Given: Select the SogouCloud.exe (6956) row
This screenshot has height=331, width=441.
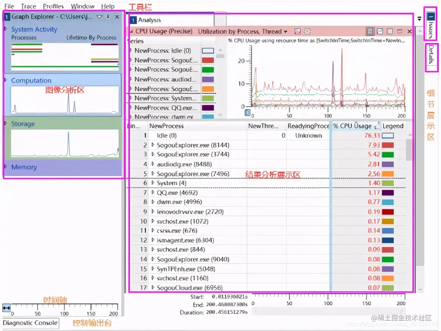Looking at the screenshot, I should point(268,288).
